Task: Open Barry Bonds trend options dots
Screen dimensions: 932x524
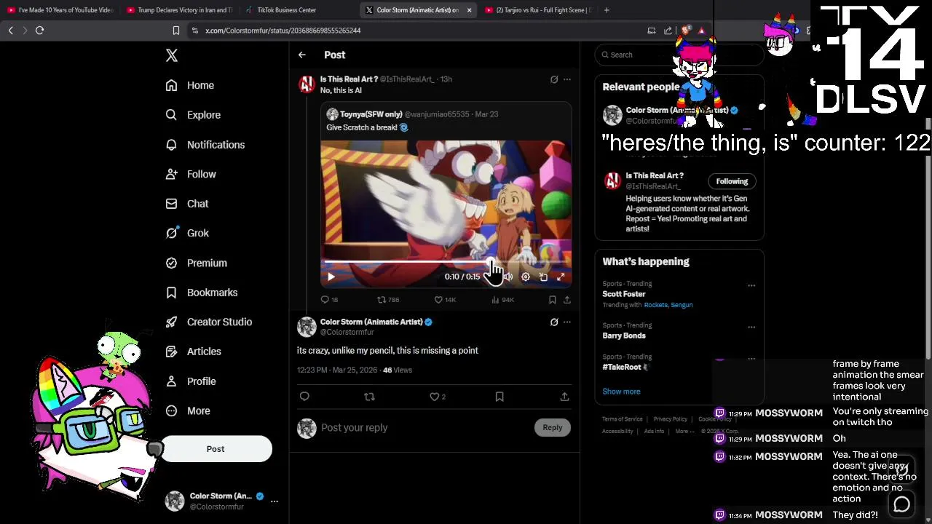Action: [751, 327]
